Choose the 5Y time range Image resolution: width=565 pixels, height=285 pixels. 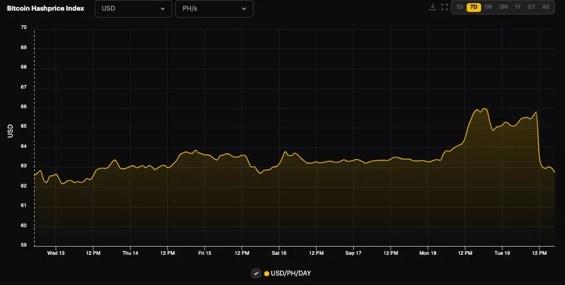click(532, 7)
